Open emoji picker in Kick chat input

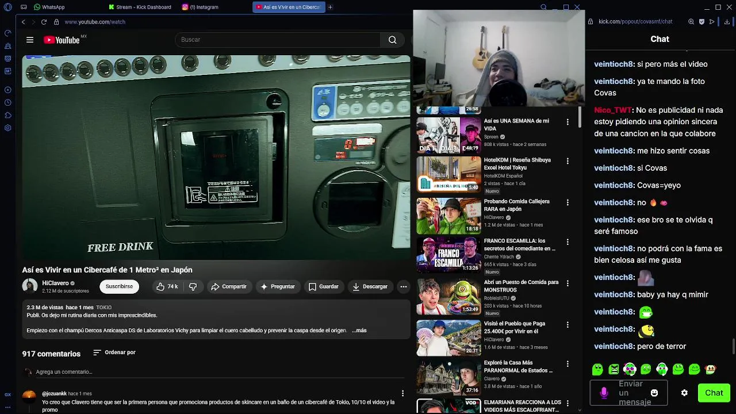point(654,393)
